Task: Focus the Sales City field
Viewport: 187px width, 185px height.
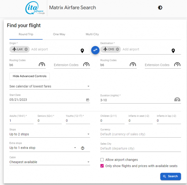Action: (x=141, y=148)
